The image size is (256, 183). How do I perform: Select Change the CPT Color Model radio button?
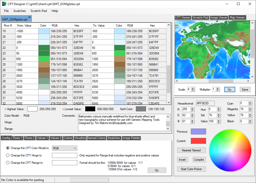point(8,148)
